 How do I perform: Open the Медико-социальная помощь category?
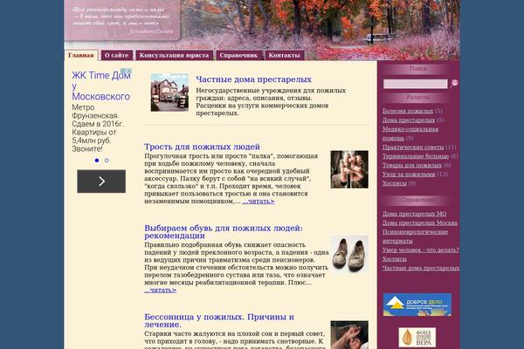[x=410, y=133]
